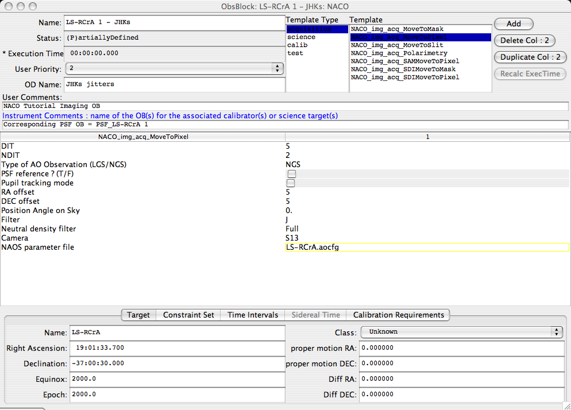Image resolution: width=571 pixels, height=410 pixels.
Task: Click the User Comments text field
Action: 285,106
